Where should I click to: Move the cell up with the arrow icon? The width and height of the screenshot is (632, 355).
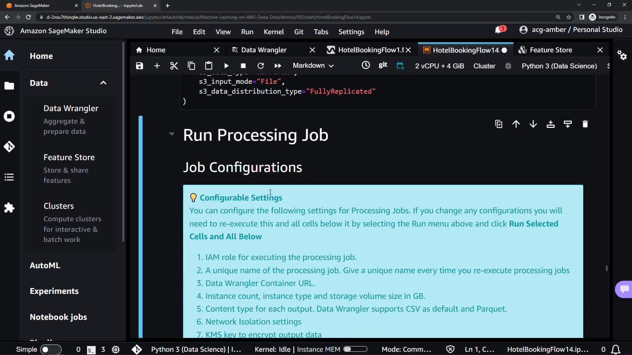(516, 124)
